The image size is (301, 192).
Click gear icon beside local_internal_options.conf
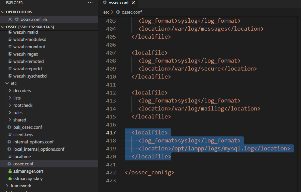tap(9, 149)
